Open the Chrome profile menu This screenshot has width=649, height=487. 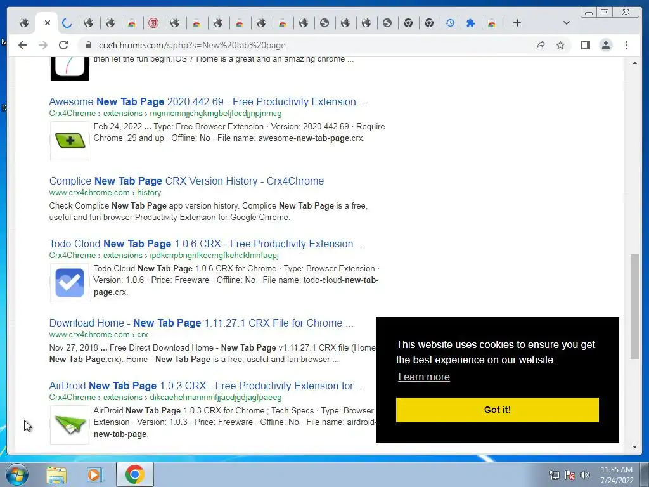point(605,45)
